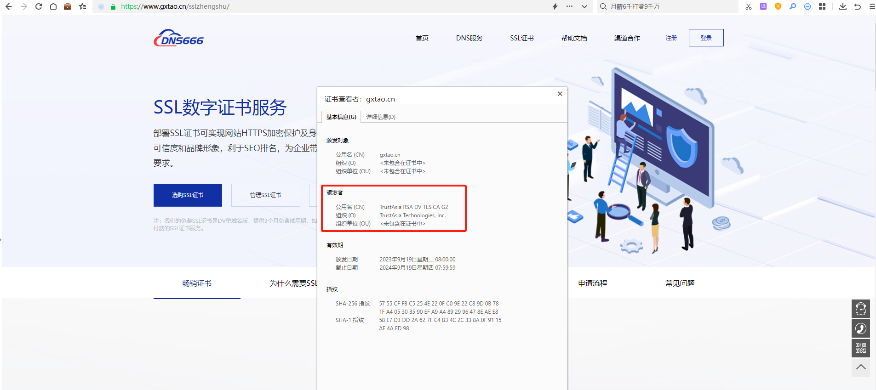Image resolution: width=876 pixels, height=390 pixels.
Task: Open the DNS服务 navigation menu item
Action: [x=469, y=38]
